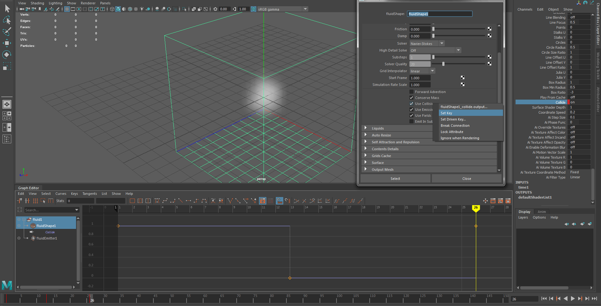Viewport: 601px width, 306px height.
Task: Enable smooth shaded display in viewport toolbar
Action: pos(118,9)
